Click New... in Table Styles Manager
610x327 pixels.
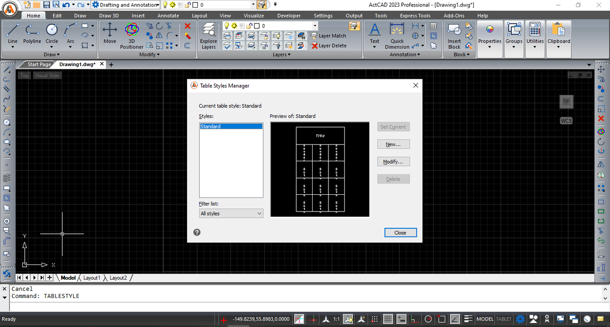click(x=393, y=144)
